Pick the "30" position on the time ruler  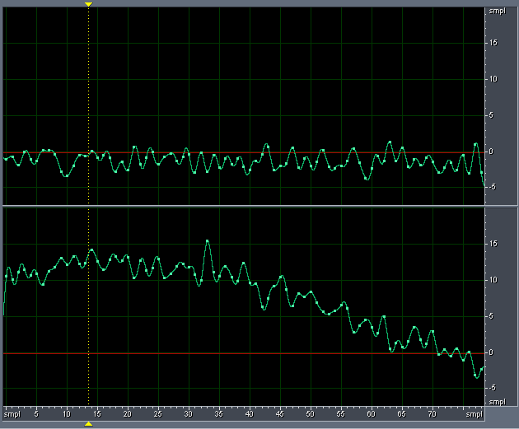pos(189,414)
